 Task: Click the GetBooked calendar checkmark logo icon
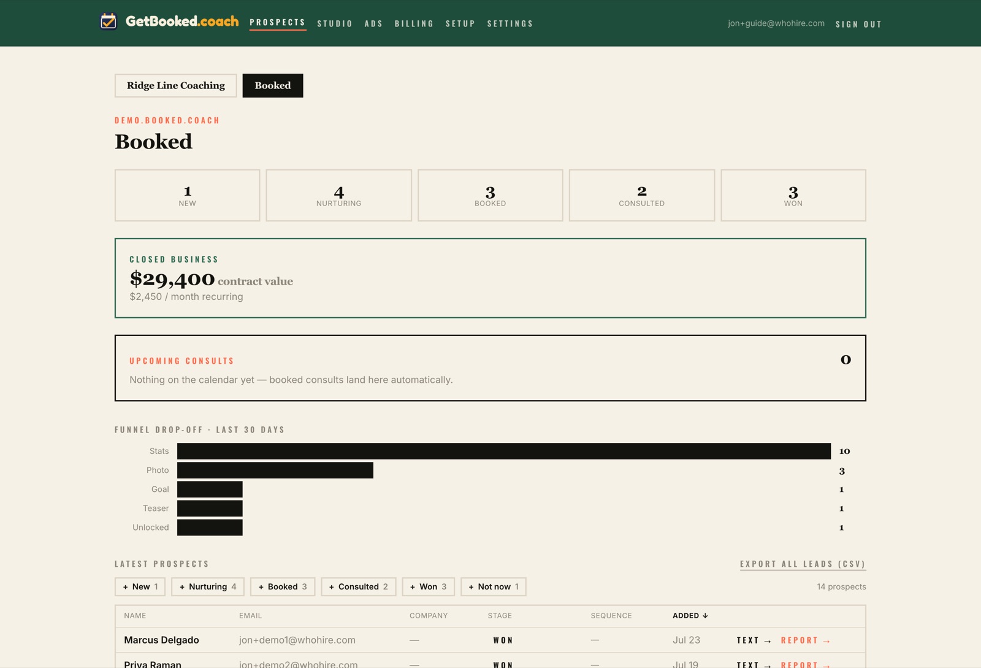[x=109, y=21]
